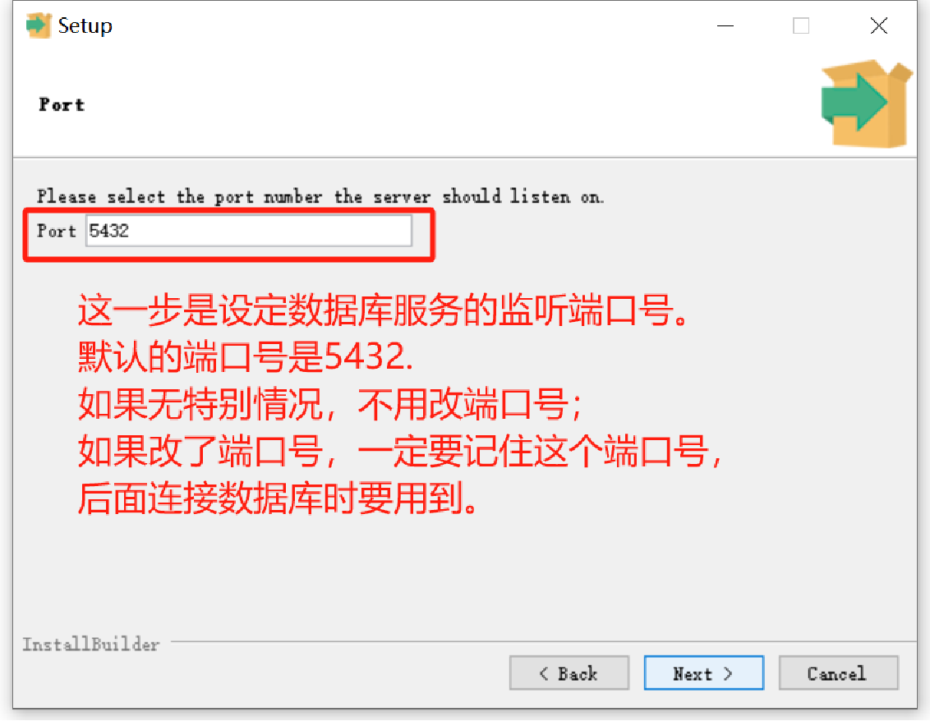930x721 pixels.
Task: Click the bold Port heading
Action: pos(62,105)
